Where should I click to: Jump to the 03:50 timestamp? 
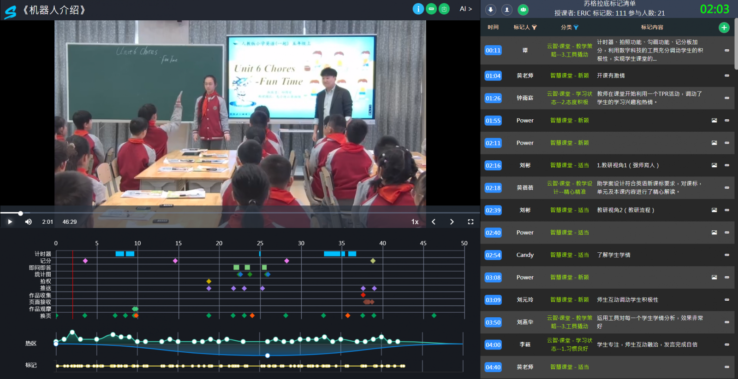[x=493, y=322]
